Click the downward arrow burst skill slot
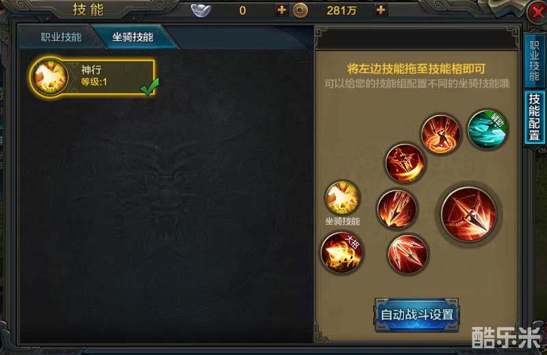Screen dimensions: 547x355 click(x=397, y=209)
